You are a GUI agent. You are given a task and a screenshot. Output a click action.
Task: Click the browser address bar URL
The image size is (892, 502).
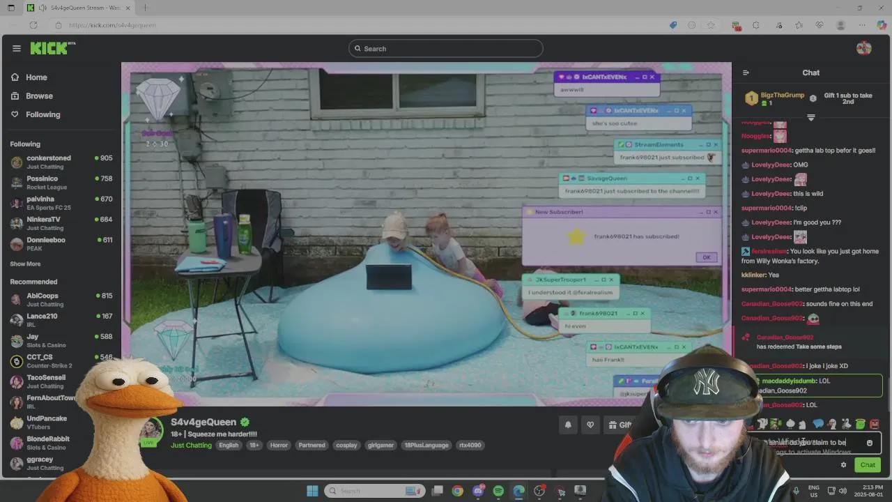pos(112,25)
